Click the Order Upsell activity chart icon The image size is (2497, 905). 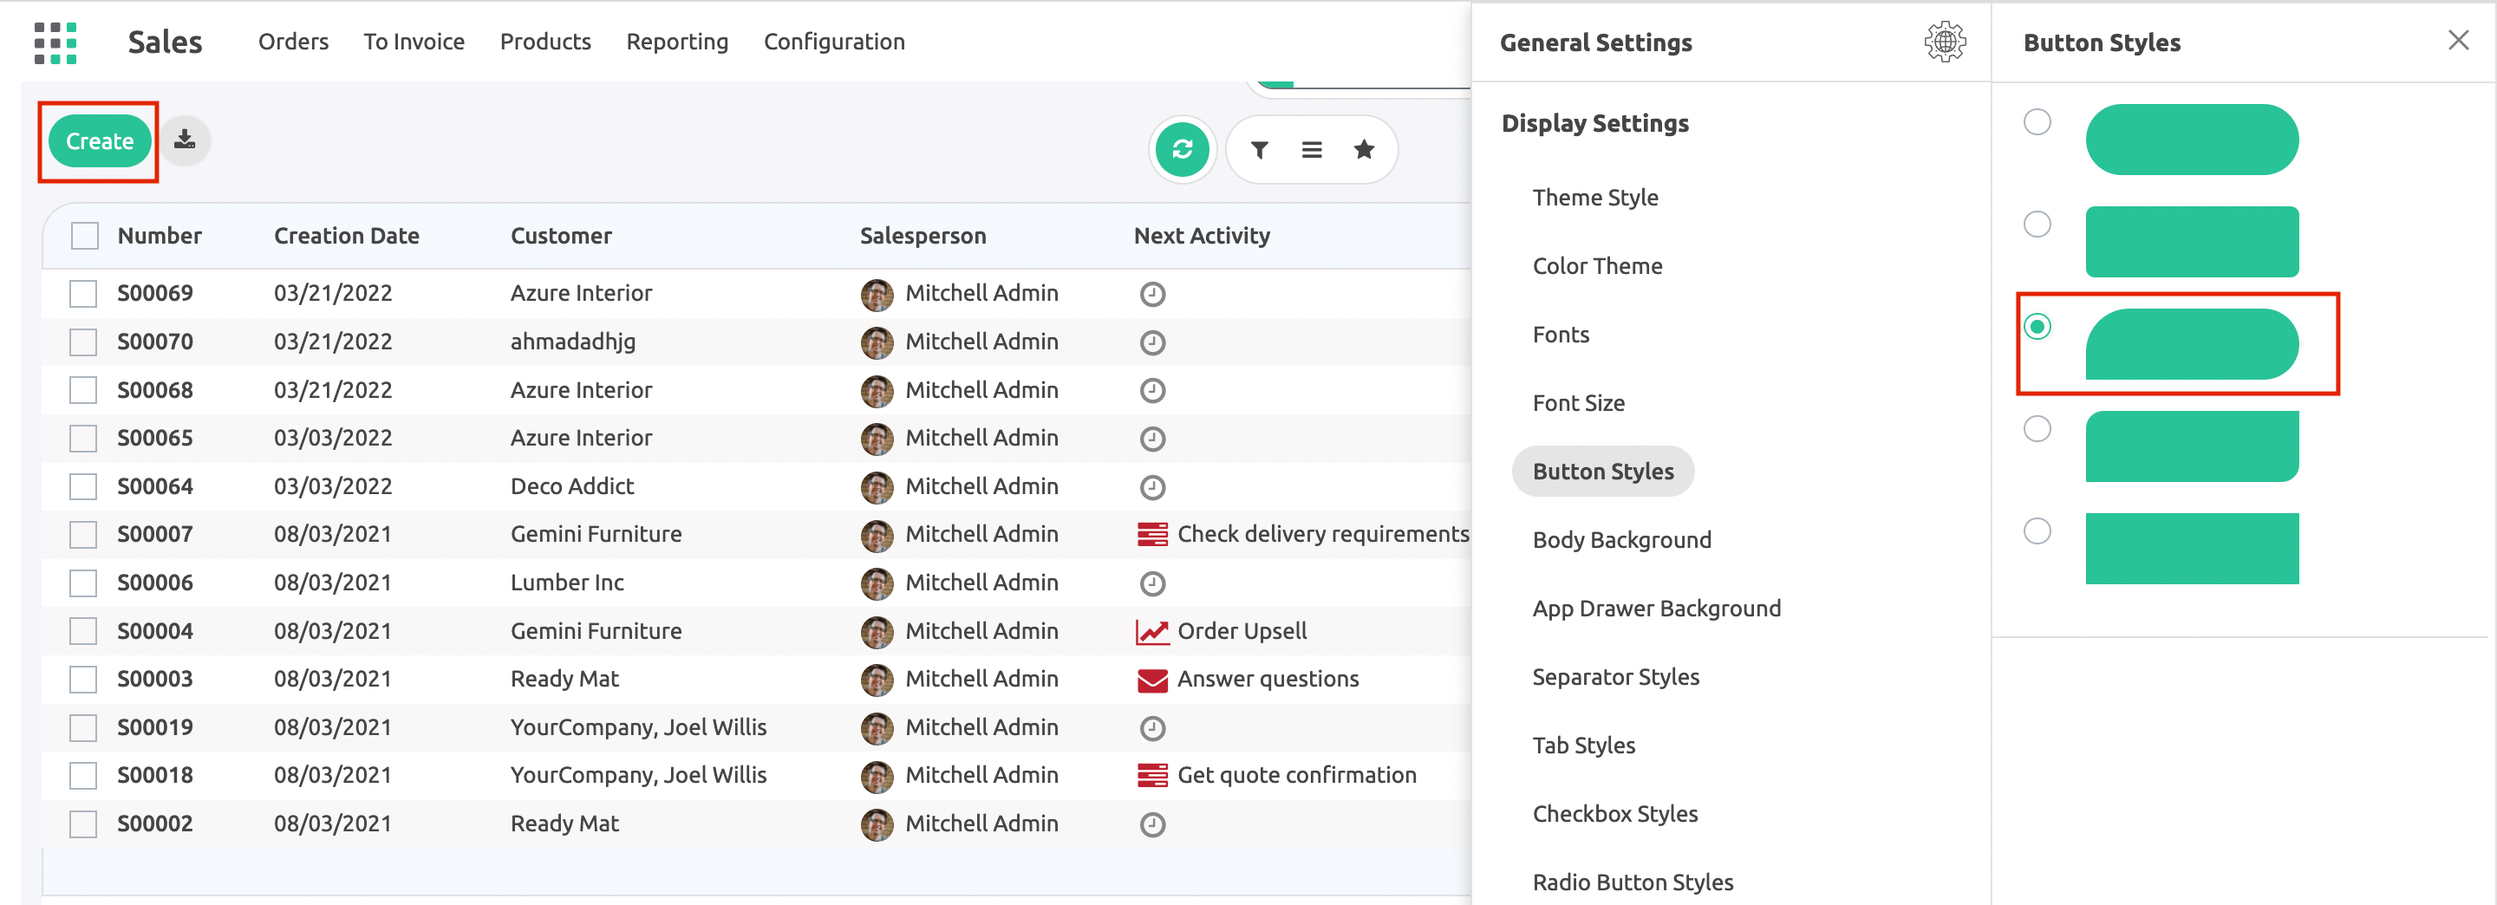tap(1151, 632)
